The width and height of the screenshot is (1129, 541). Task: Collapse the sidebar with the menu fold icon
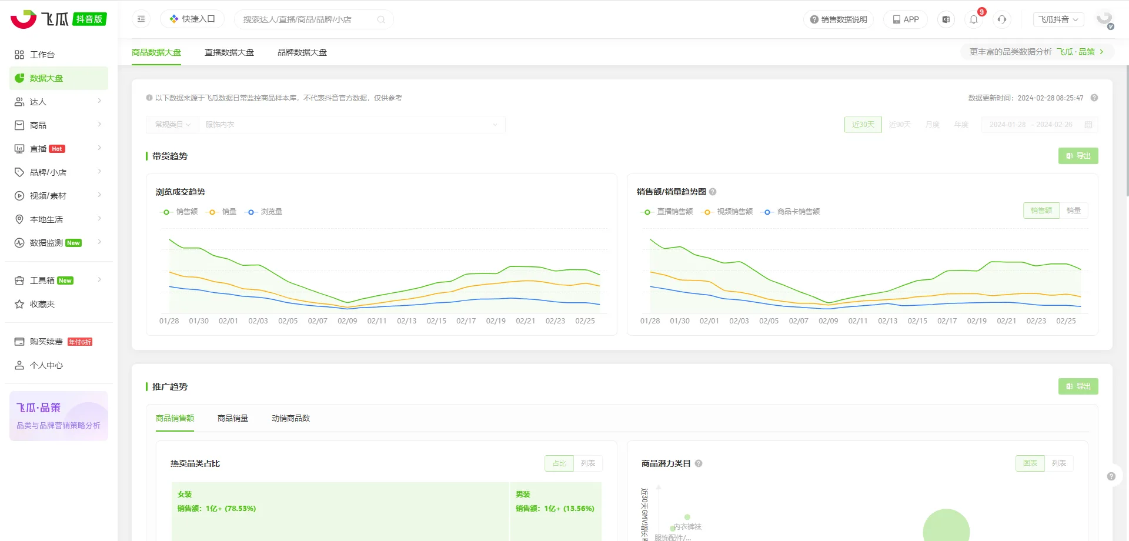141,19
